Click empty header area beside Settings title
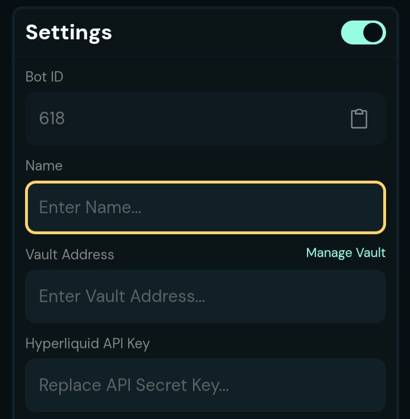The height and width of the screenshot is (419, 410). [x=228, y=32]
